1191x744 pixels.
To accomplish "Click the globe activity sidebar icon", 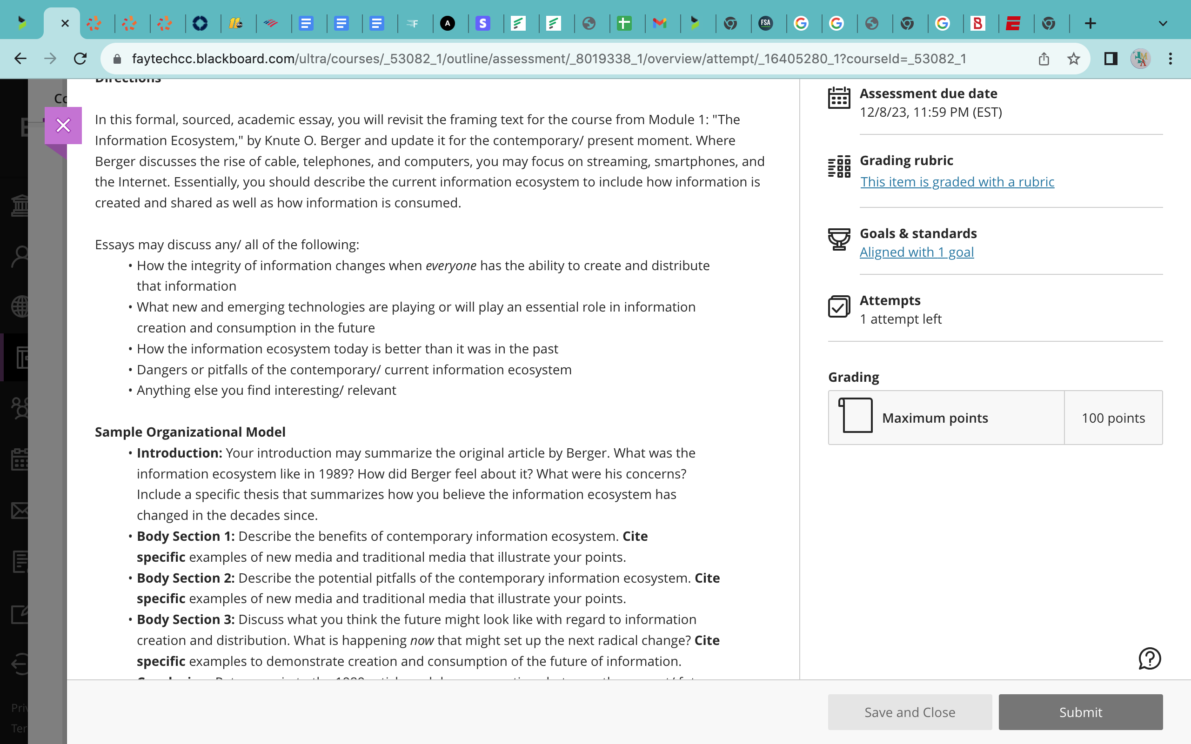I will click(x=20, y=307).
